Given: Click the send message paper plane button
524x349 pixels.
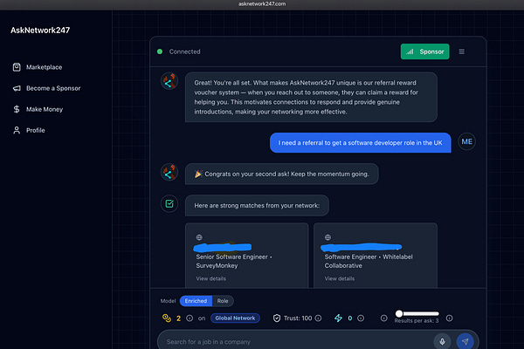Looking at the screenshot, I should [465, 342].
